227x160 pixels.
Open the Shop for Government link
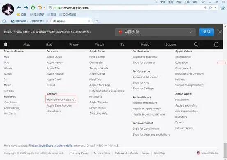tap(146, 129)
